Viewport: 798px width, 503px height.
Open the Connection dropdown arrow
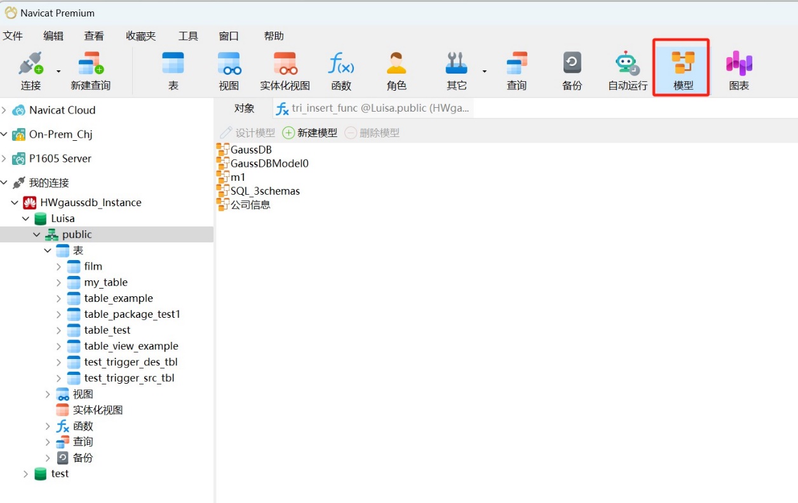58,71
